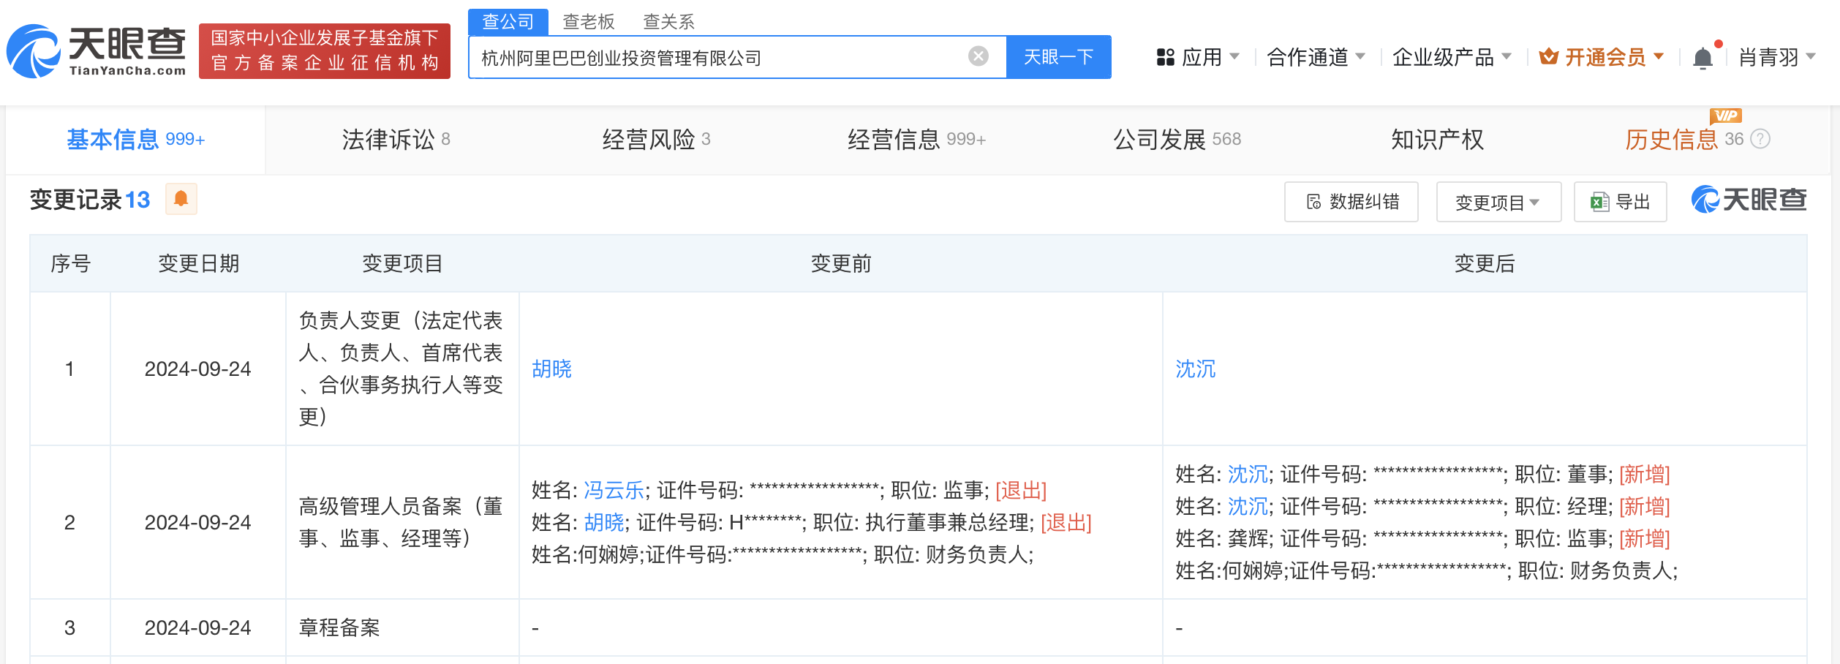
Task: Click 何娴婷 entry in 变更后 column
Action: point(1426,570)
